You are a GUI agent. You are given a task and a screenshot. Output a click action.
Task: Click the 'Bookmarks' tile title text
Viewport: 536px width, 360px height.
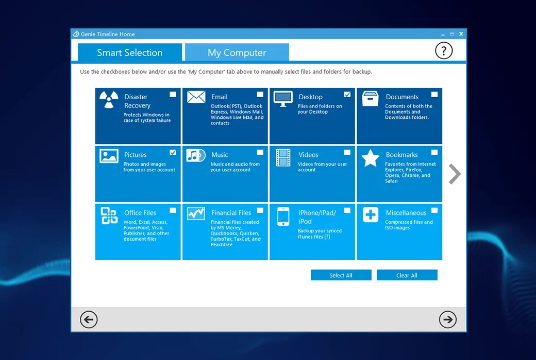point(401,155)
